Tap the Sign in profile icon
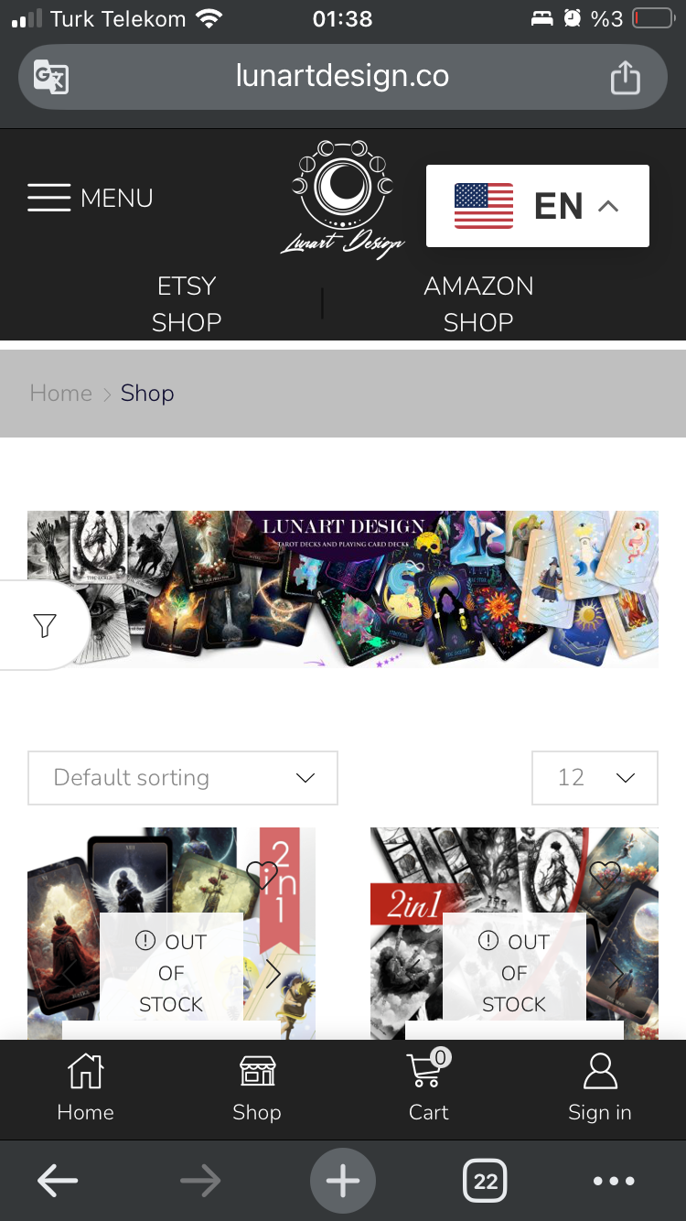The height and width of the screenshot is (1221, 686). [x=600, y=1087]
